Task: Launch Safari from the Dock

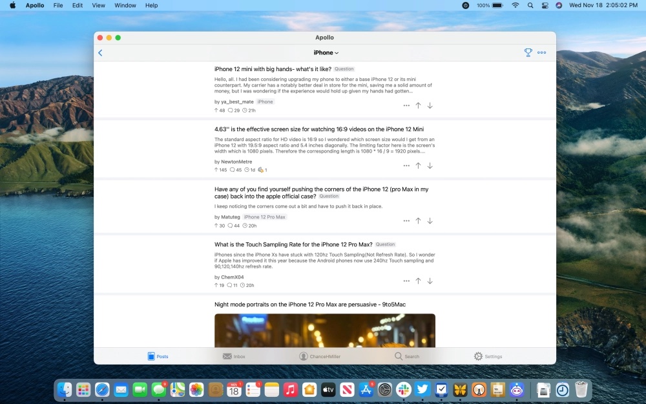Action: (102, 390)
